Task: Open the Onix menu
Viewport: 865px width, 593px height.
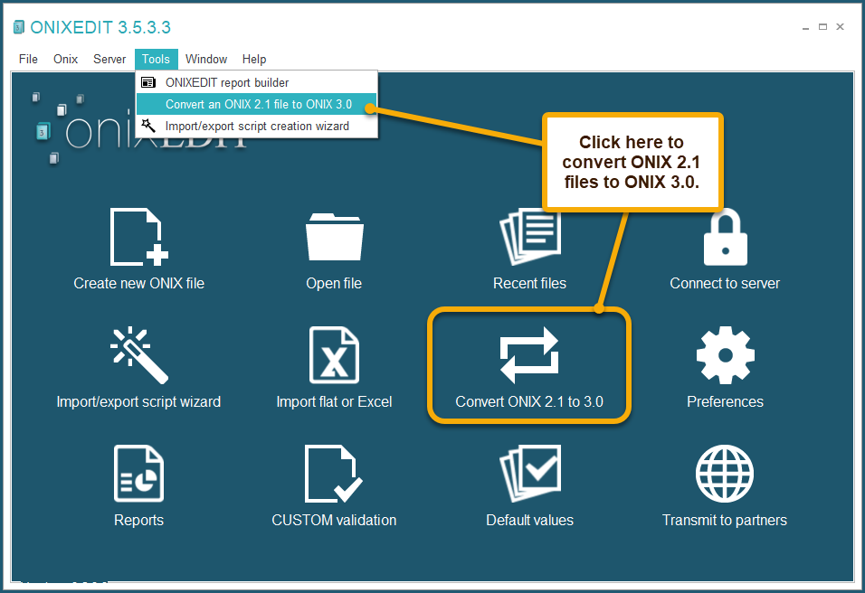Action: coord(66,59)
